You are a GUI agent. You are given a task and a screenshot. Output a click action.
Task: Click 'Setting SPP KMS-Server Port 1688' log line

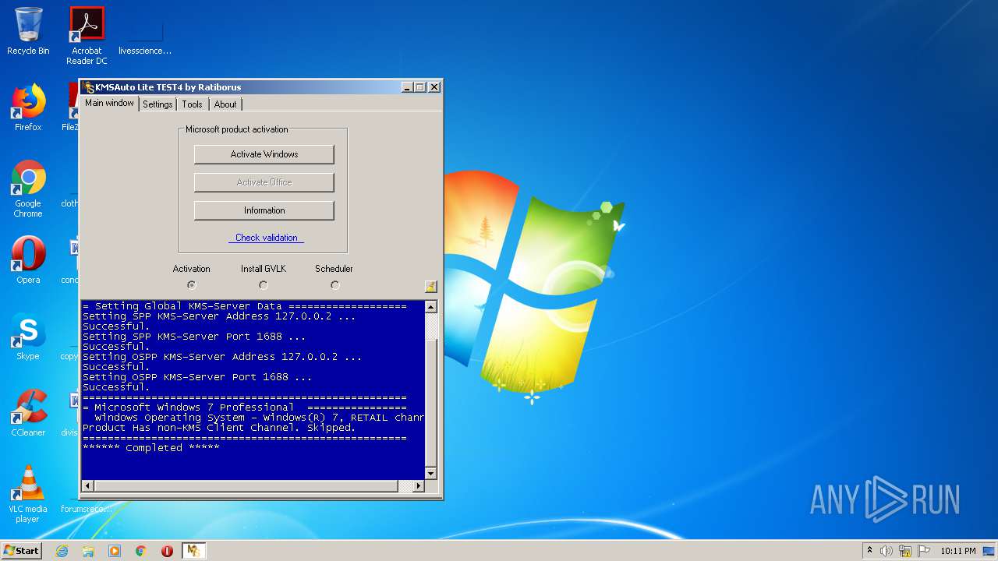point(194,337)
